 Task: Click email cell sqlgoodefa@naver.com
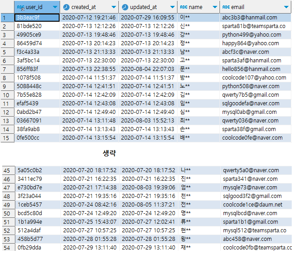pyautogui.click(x=255, y=103)
